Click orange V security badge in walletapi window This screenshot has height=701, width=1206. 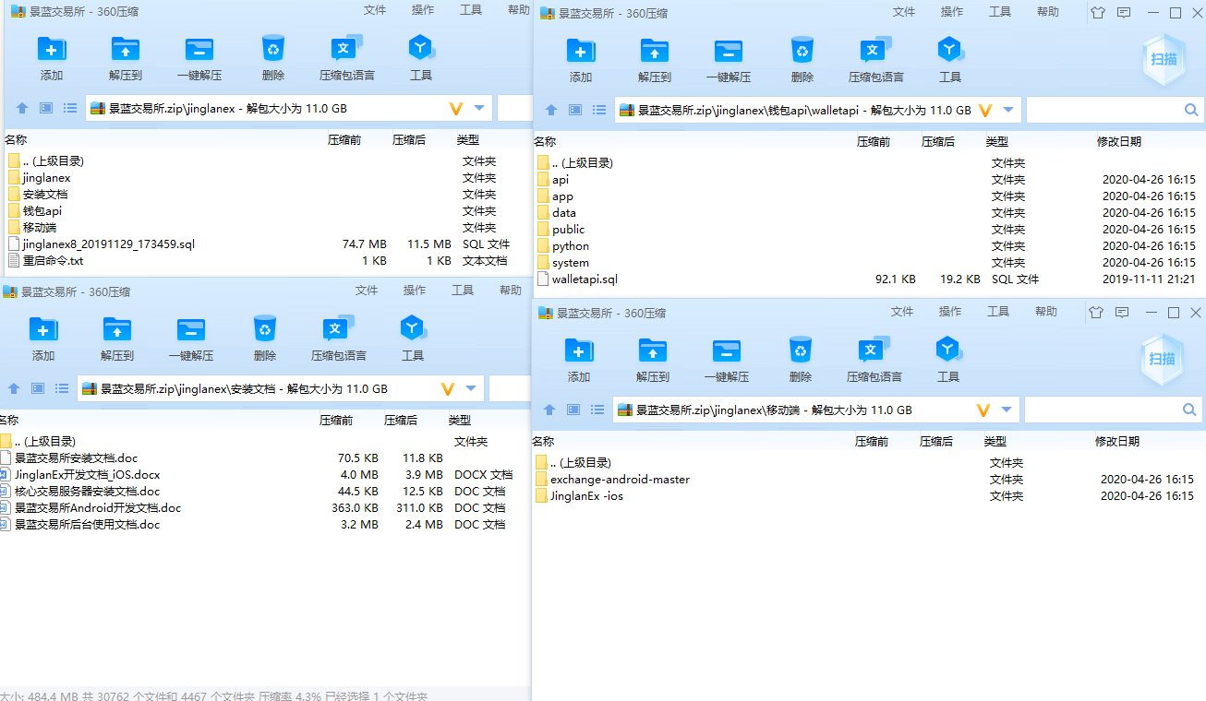pyautogui.click(x=985, y=110)
